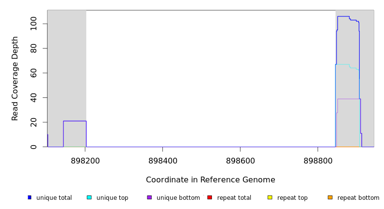Click the "Coordinate in Reference Genome" axis title
Screen dimensions: 384x209
210,180
